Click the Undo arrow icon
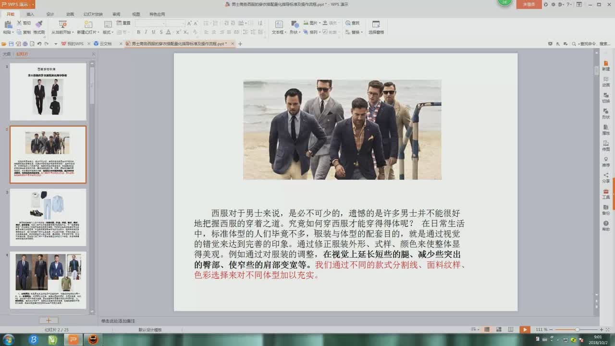The image size is (615, 346). 39,44
